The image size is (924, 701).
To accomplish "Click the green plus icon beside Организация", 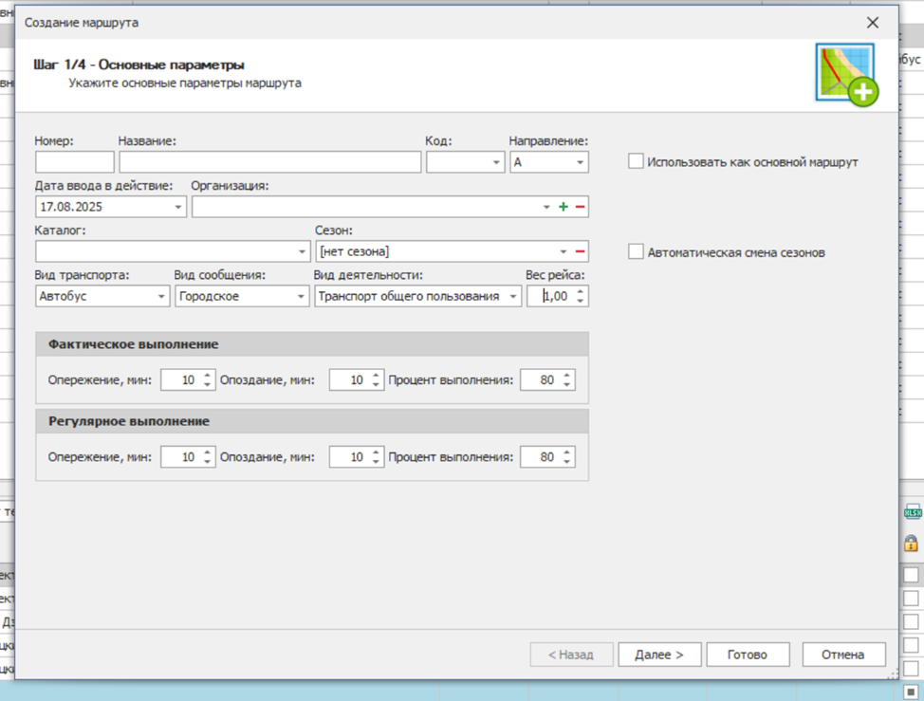I will (564, 207).
